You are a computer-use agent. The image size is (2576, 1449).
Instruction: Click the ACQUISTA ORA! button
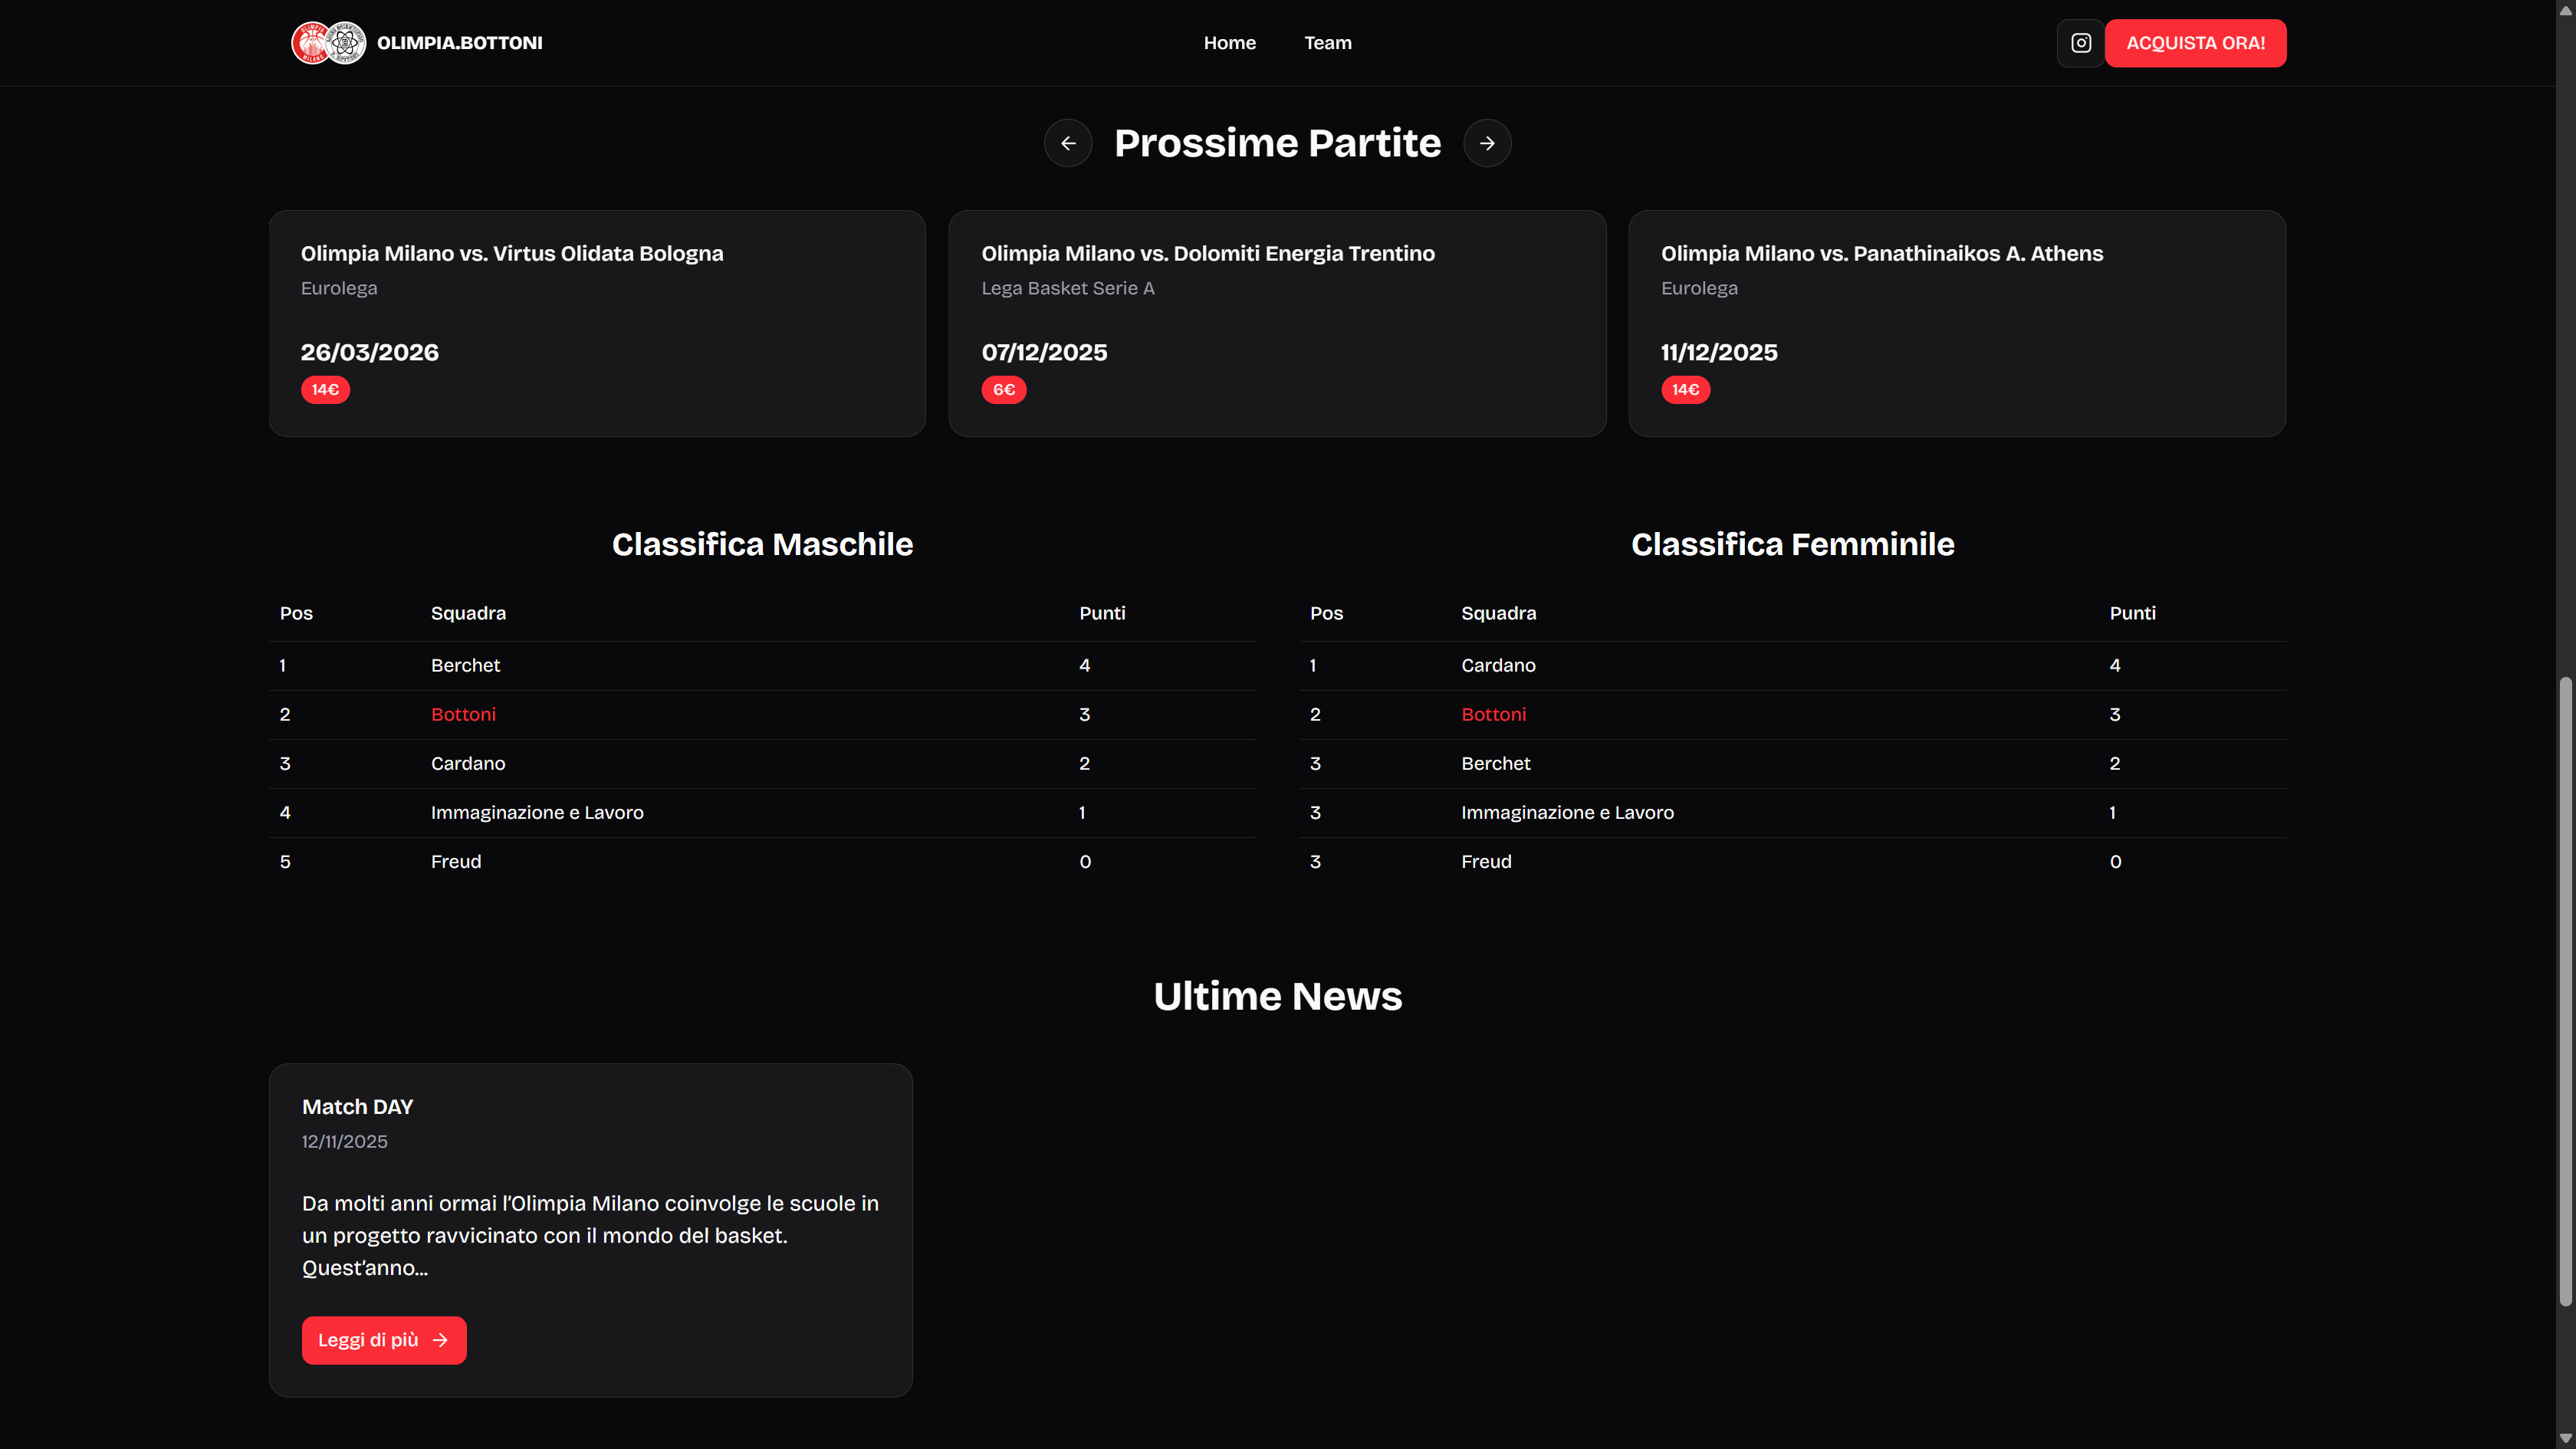click(x=2195, y=42)
